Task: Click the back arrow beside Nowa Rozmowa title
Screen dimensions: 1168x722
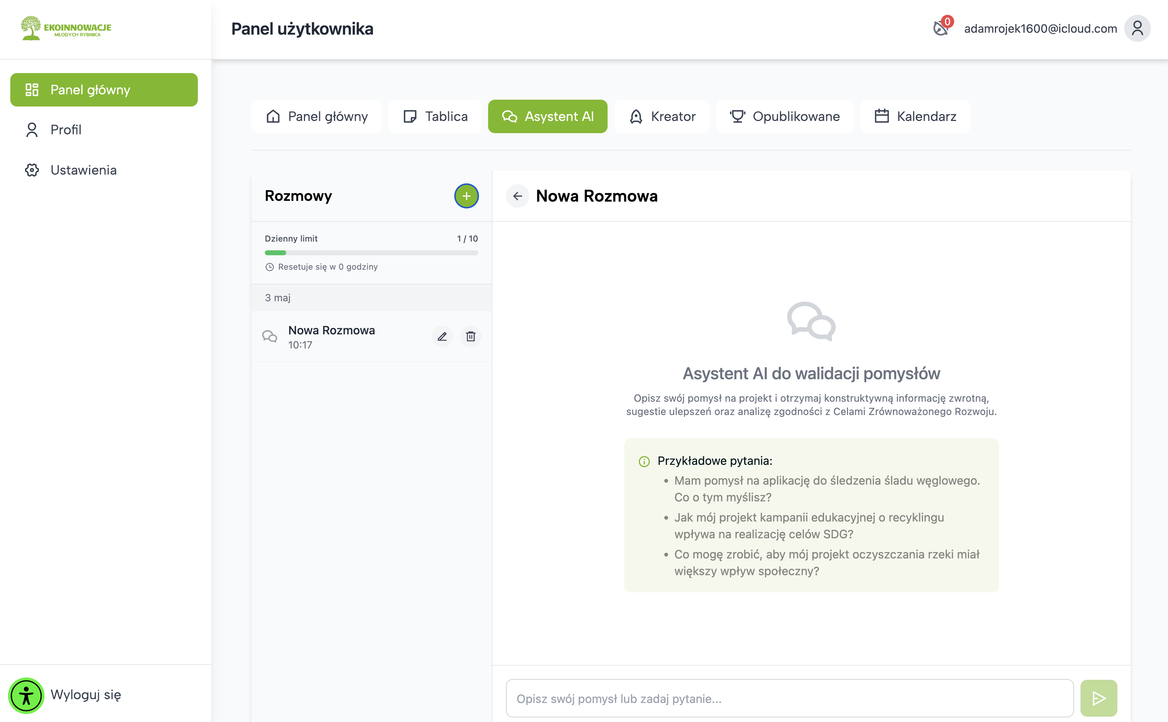Action: click(517, 196)
